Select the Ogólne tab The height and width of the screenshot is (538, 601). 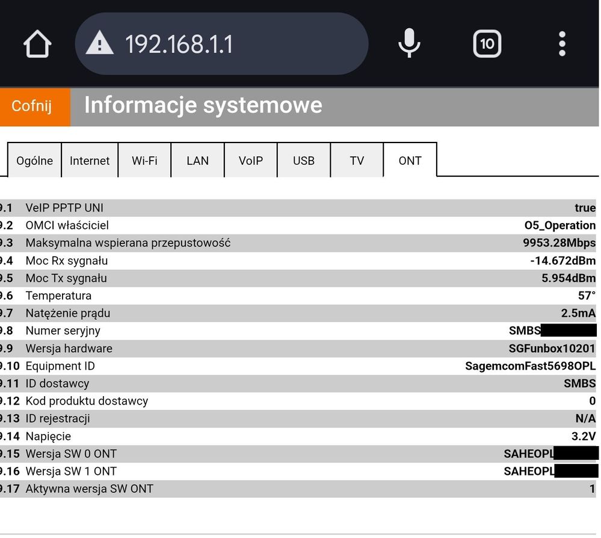coord(34,160)
